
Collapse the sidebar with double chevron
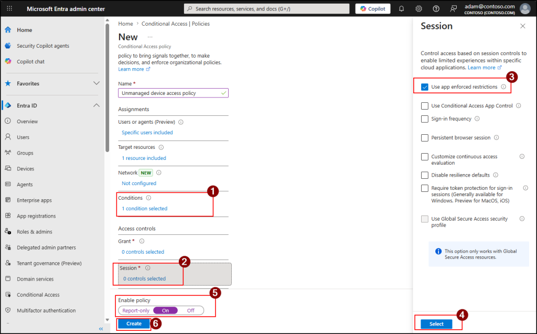click(101, 329)
